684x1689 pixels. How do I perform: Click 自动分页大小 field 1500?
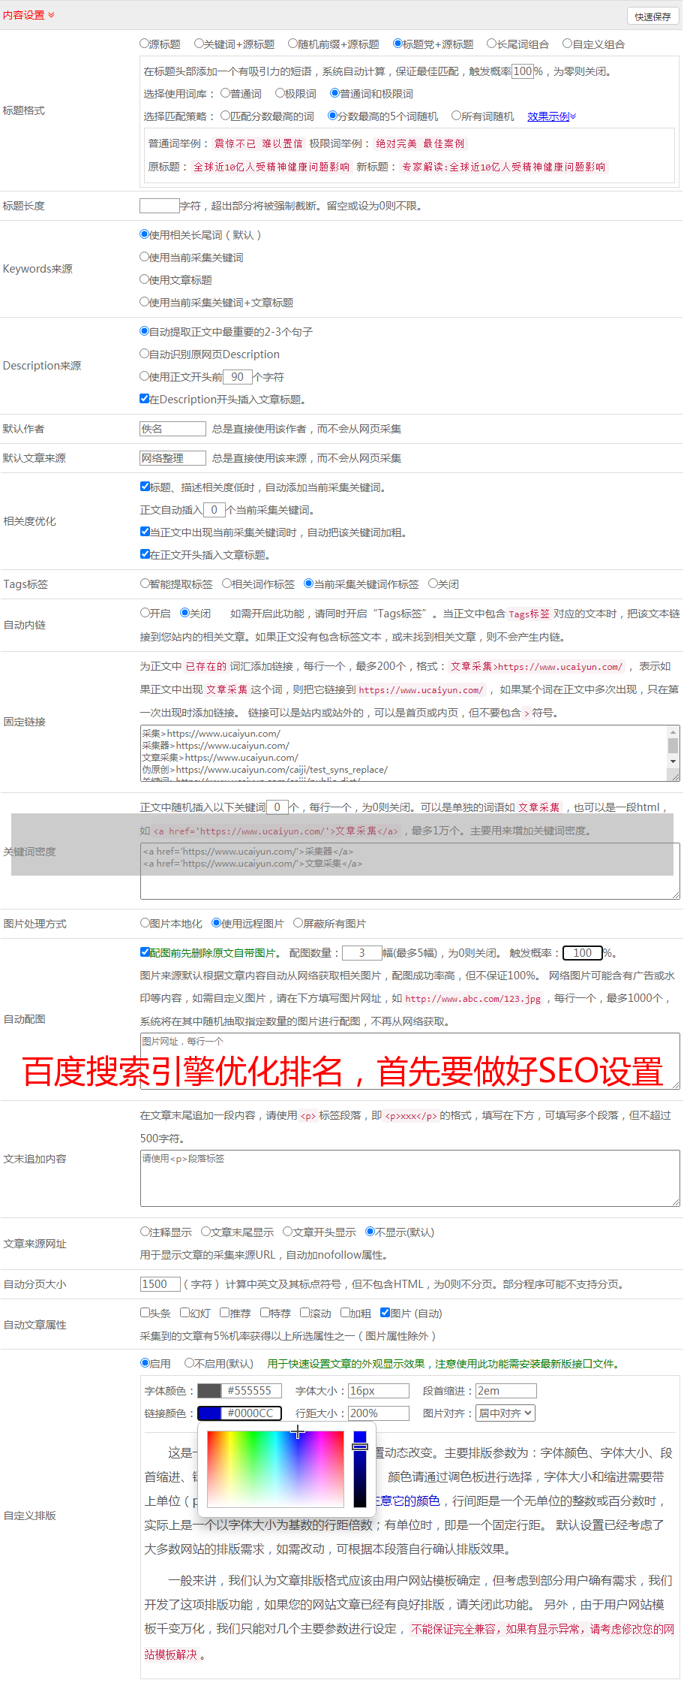160,1284
